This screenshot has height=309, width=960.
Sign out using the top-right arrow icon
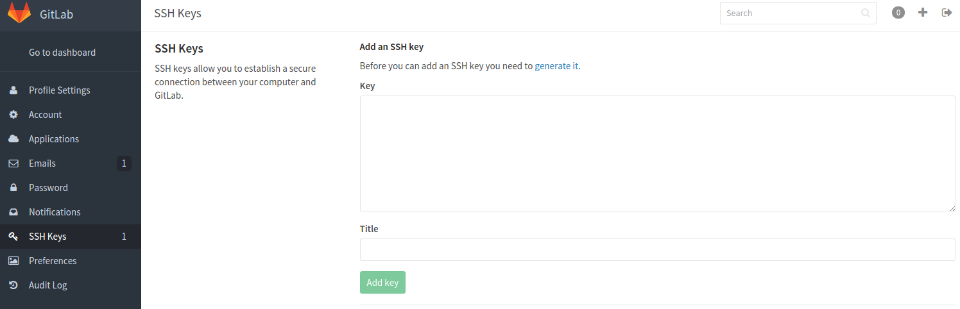[947, 12]
